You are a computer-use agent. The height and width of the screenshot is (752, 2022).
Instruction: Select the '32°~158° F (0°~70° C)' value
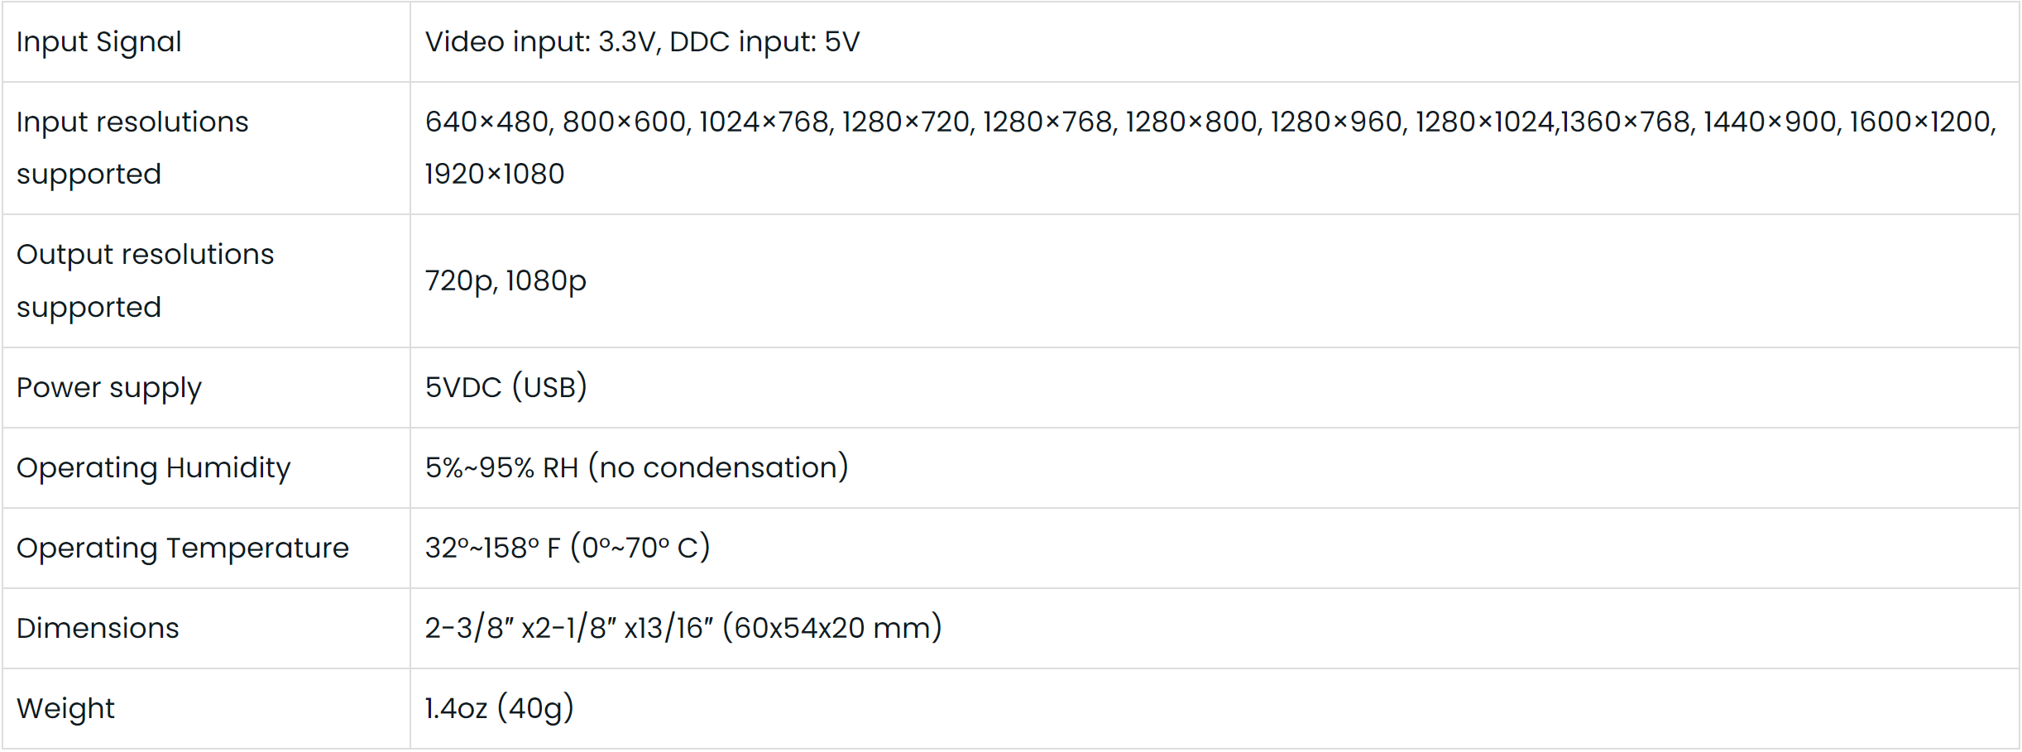click(x=567, y=548)
